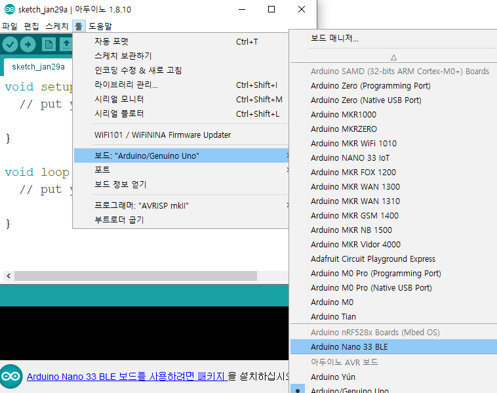Select Arduino Zero (Programming Port)
497x393 pixels.
tap(393, 86)
